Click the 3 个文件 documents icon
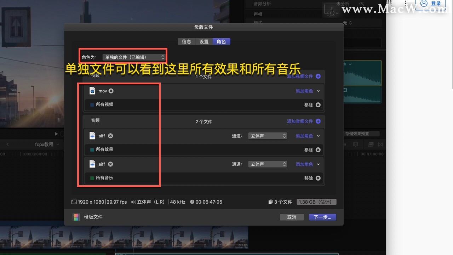Image resolution: width=453 pixels, height=255 pixels. pos(271,202)
